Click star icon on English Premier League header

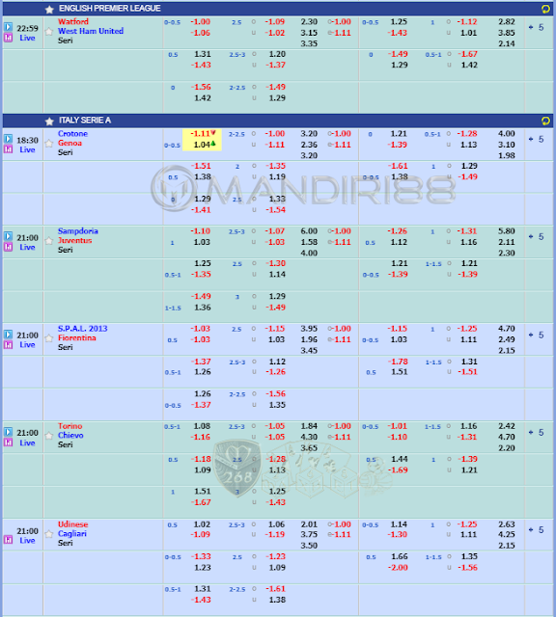tap(49, 9)
